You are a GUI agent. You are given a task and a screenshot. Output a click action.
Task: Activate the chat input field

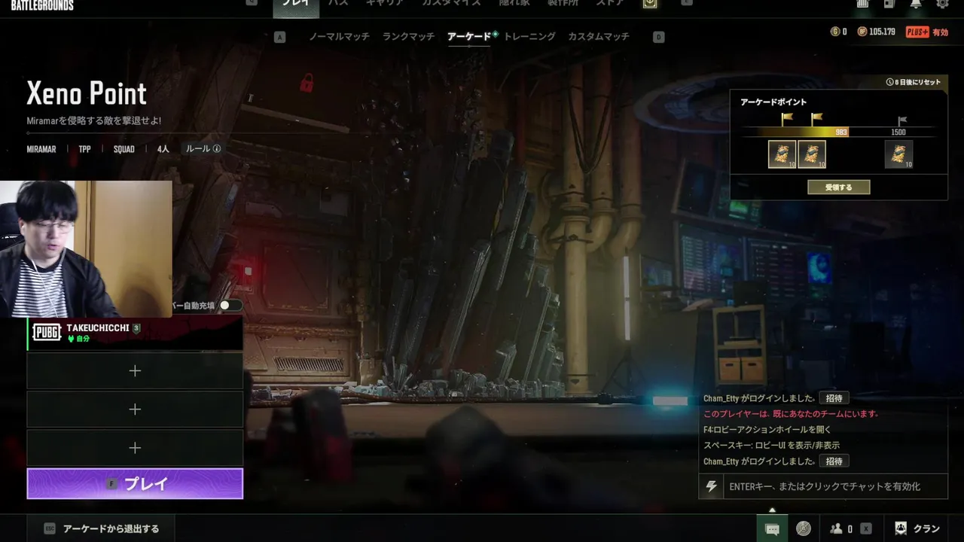click(834, 486)
